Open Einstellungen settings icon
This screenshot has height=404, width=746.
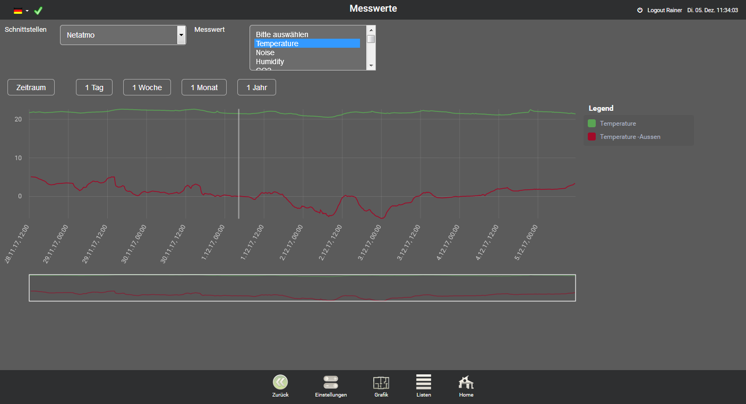pos(331,382)
